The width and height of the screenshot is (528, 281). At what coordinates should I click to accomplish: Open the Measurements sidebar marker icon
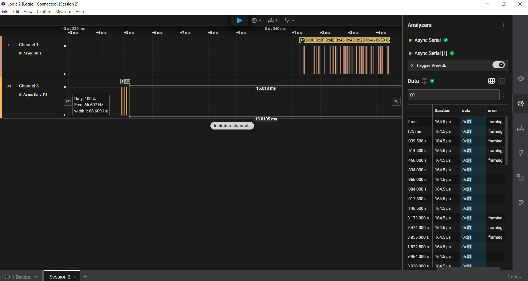pyautogui.click(x=521, y=153)
